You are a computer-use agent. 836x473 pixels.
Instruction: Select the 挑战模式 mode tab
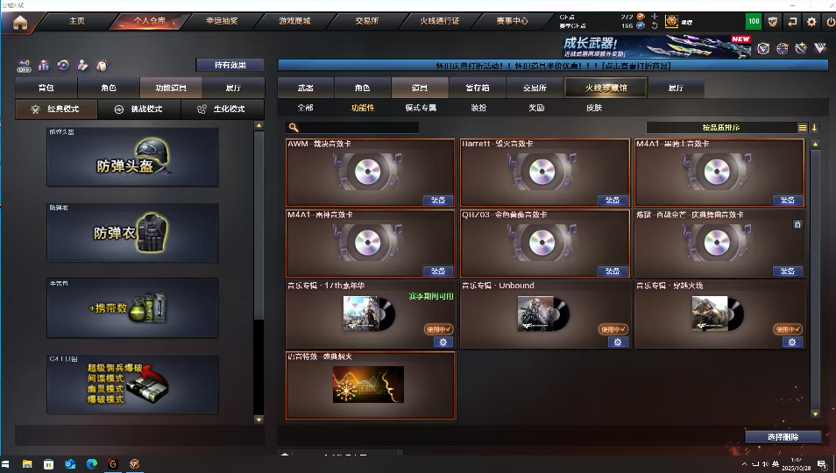pyautogui.click(x=139, y=109)
